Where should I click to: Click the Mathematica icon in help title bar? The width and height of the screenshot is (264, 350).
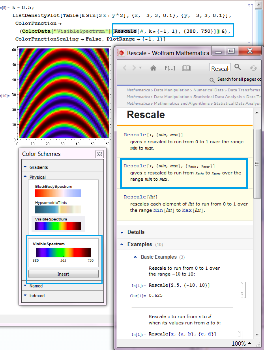[x=121, y=53]
